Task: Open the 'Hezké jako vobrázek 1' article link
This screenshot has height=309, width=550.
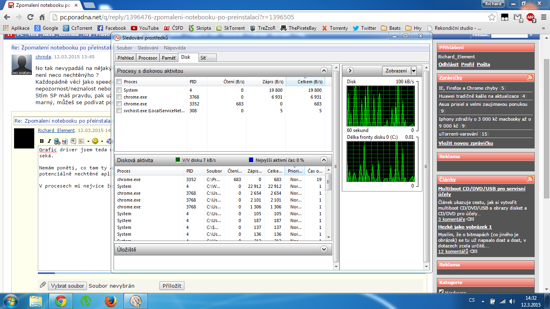Action: tap(465, 227)
